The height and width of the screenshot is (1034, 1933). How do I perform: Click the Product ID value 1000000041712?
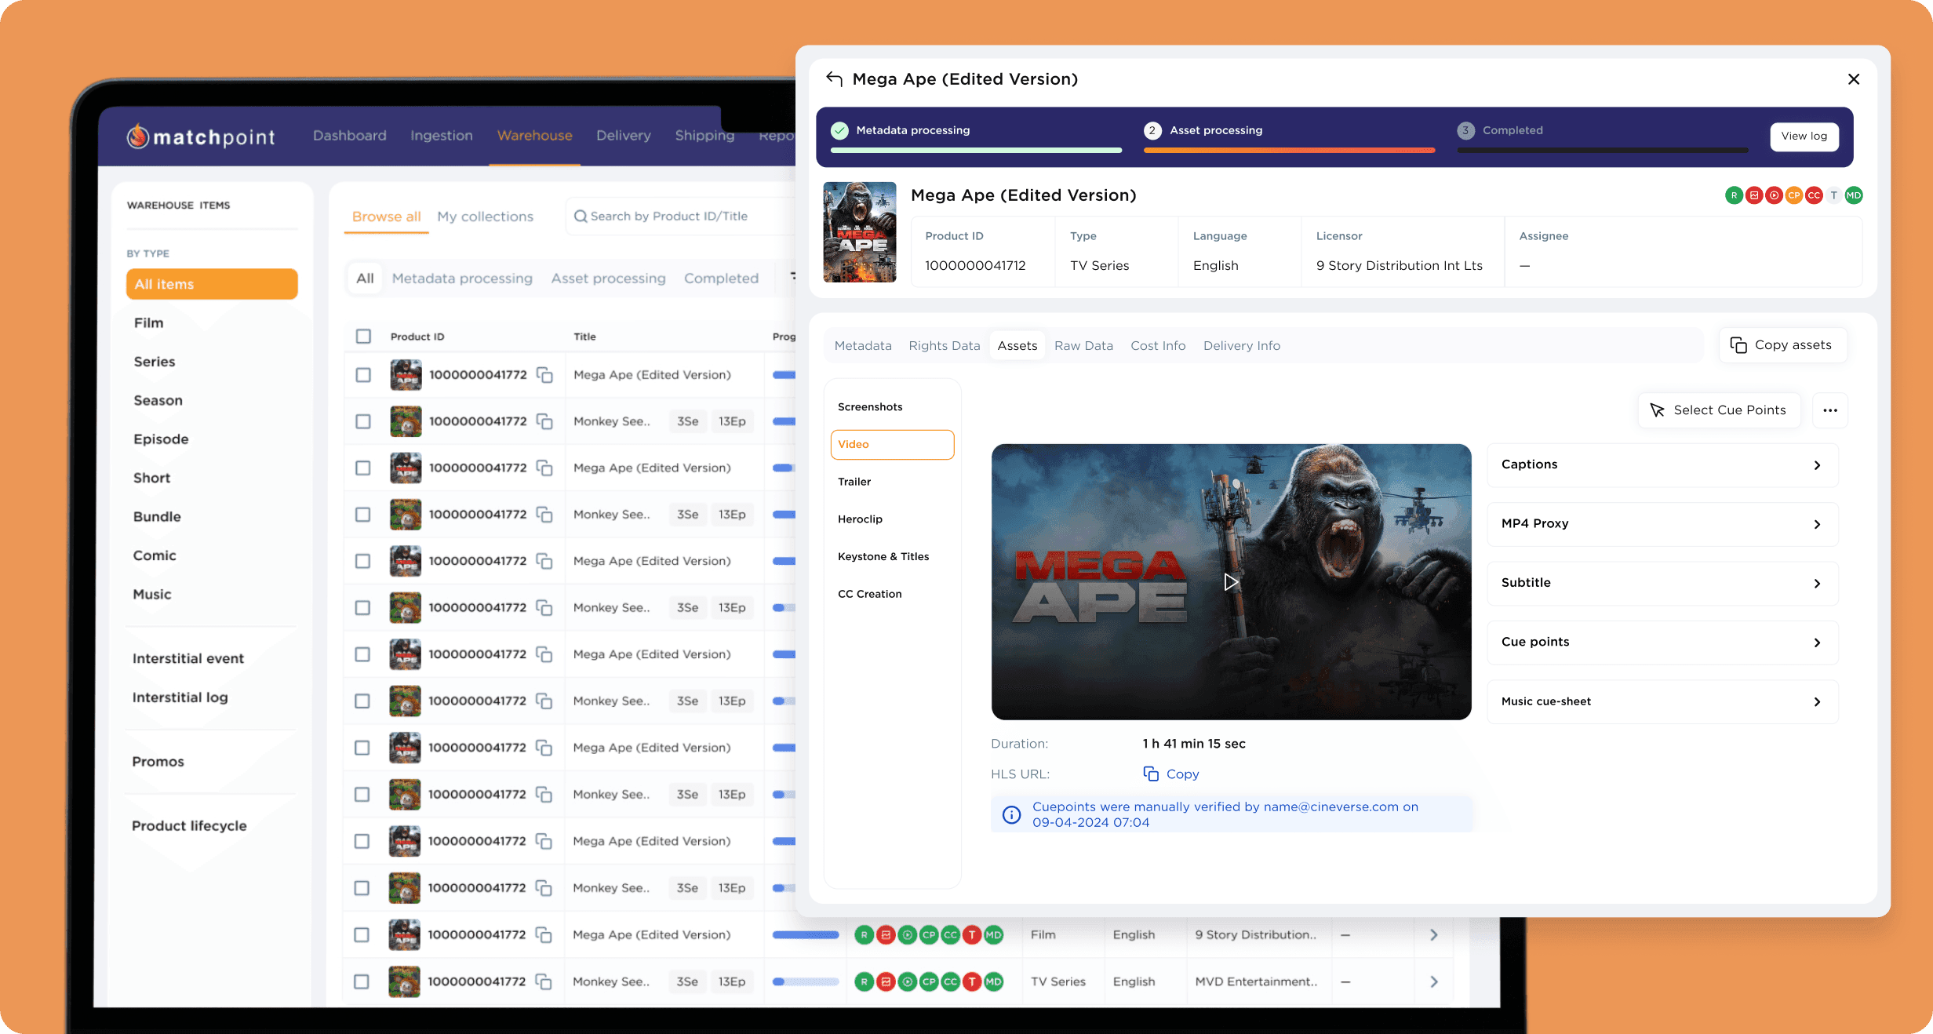(x=975, y=265)
